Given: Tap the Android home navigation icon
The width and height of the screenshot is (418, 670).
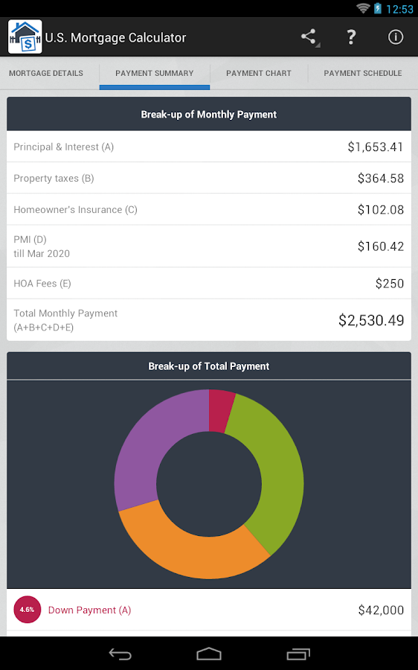Looking at the screenshot, I should point(209,654).
